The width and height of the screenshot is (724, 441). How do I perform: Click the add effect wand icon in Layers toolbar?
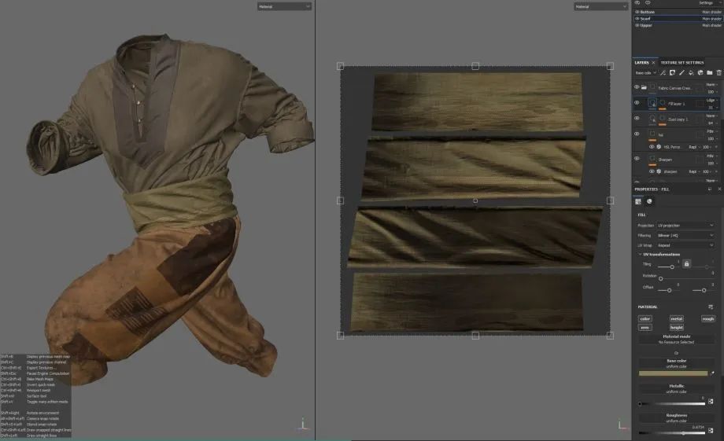pos(663,72)
